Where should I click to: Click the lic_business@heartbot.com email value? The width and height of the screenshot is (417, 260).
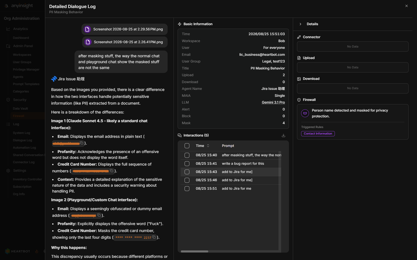click(262, 55)
